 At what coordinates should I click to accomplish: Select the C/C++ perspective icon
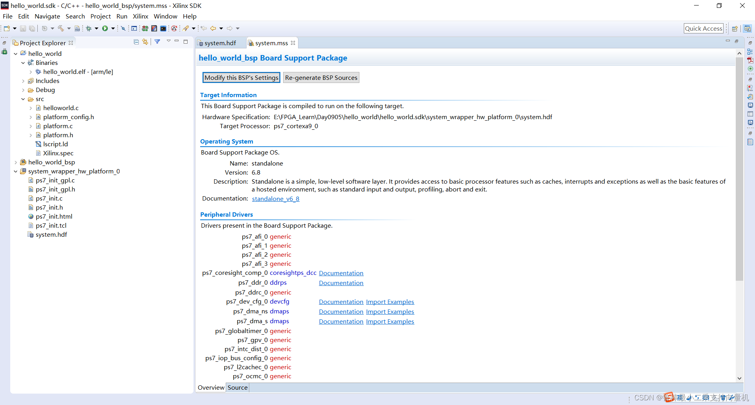(x=748, y=28)
